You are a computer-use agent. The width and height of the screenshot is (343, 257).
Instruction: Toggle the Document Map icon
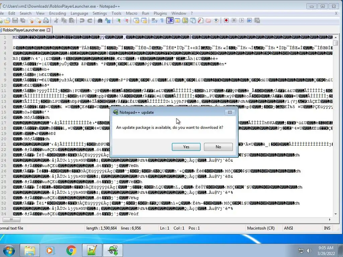[185, 20]
